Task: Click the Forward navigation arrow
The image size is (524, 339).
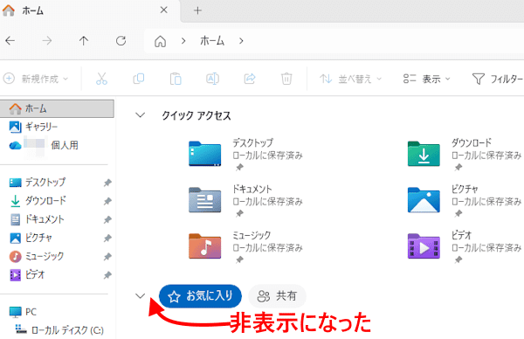Action: tap(47, 41)
